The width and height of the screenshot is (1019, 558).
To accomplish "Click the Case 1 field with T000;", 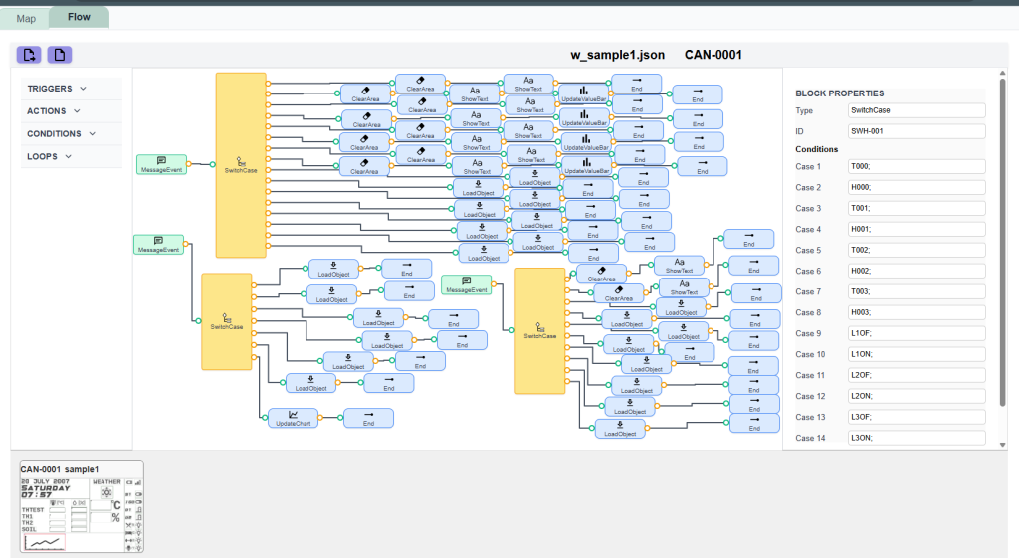I will coord(915,167).
